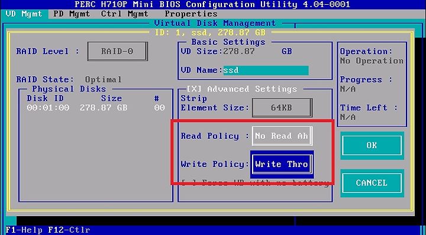This screenshot has height=235, width=426.
Task: Open the Read Policy dropdown
Action: click(282, 136)
